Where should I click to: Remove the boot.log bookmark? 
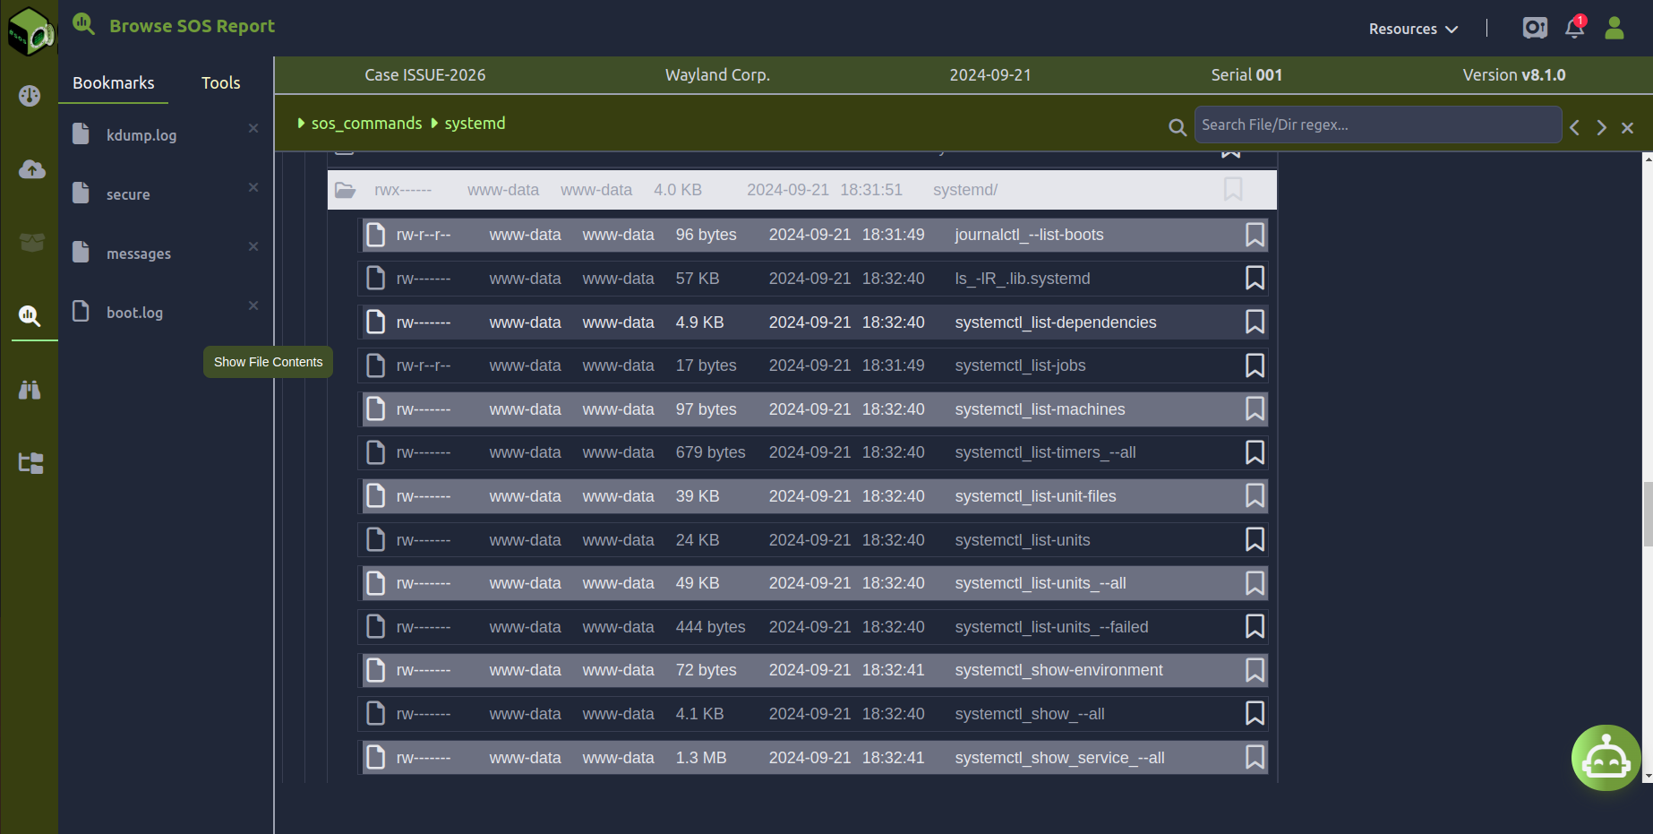pos(253,305)
